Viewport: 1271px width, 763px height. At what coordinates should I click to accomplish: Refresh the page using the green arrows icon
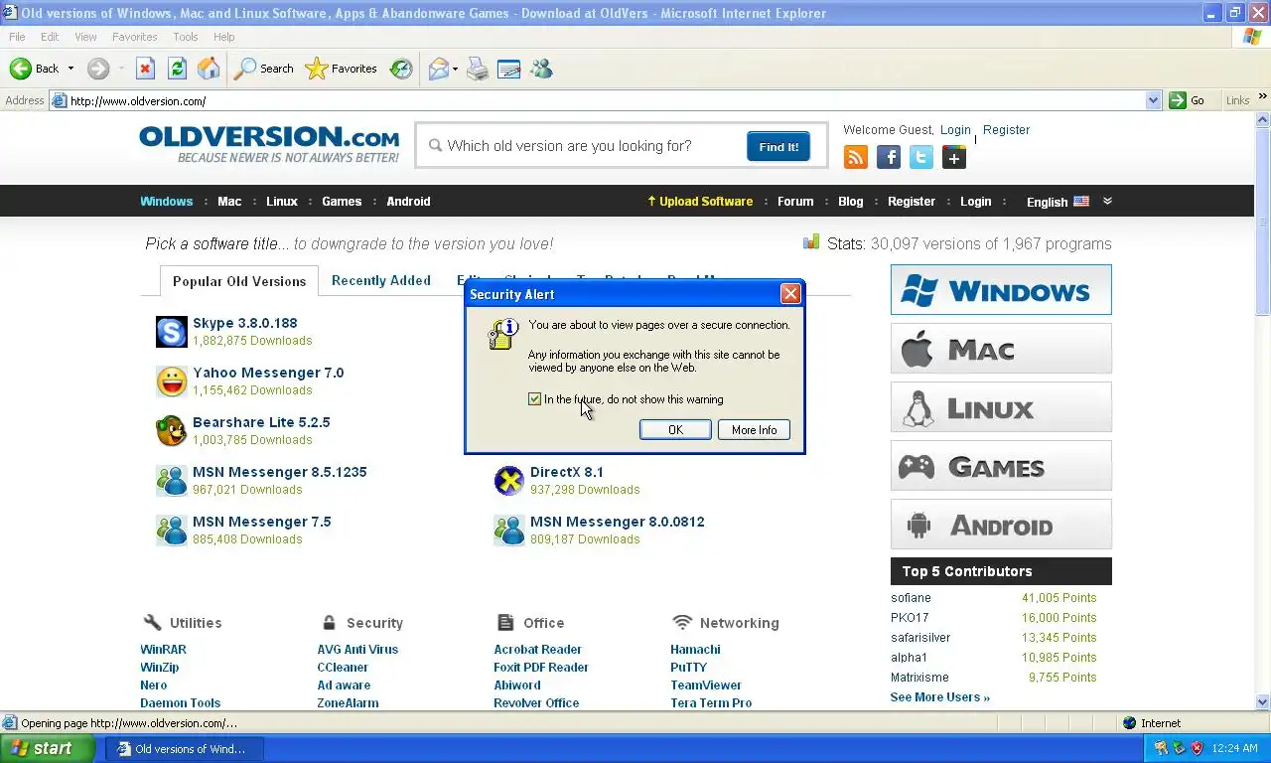tap(177, 69)
